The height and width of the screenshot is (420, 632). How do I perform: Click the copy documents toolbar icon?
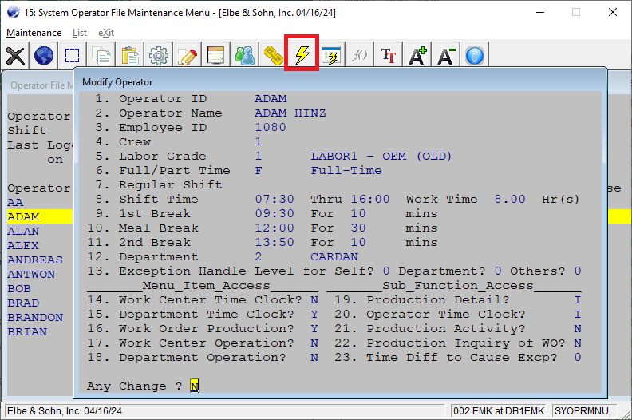101,55
